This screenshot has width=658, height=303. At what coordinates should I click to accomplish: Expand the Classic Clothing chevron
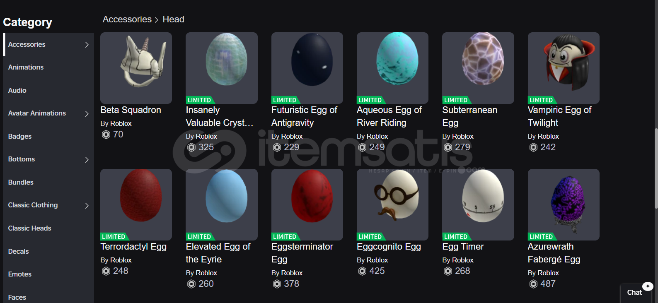87,205
